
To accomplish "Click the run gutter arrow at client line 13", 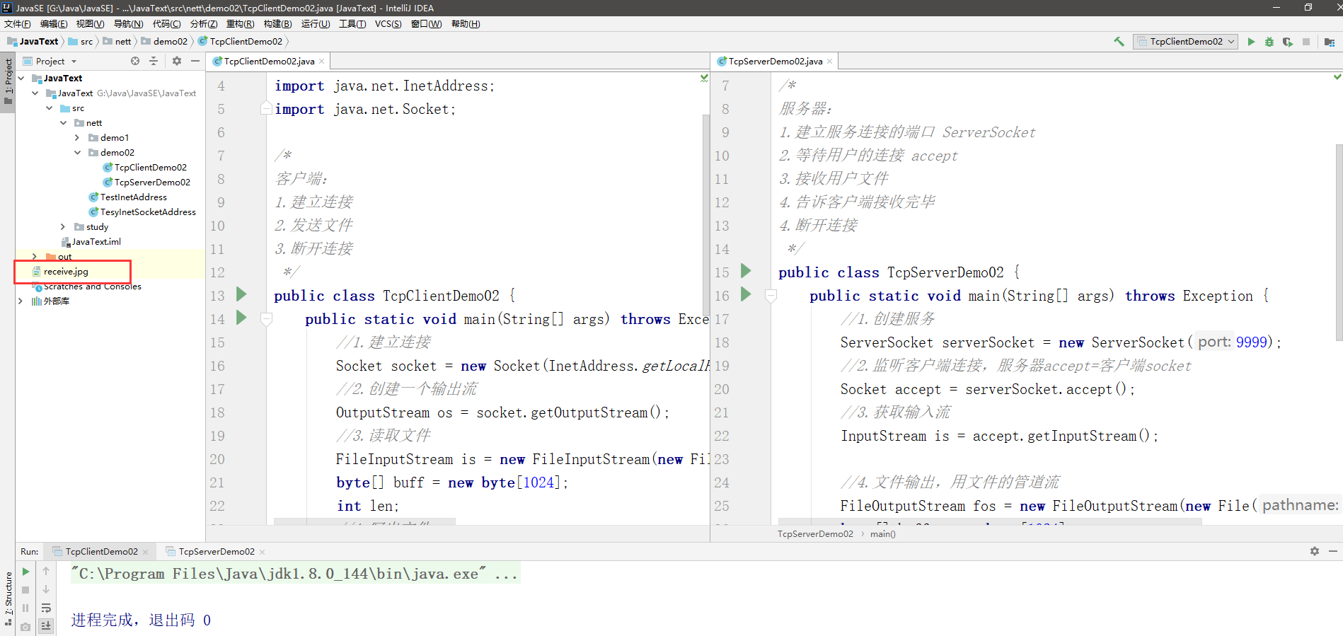I will click(x=241, y=294).
